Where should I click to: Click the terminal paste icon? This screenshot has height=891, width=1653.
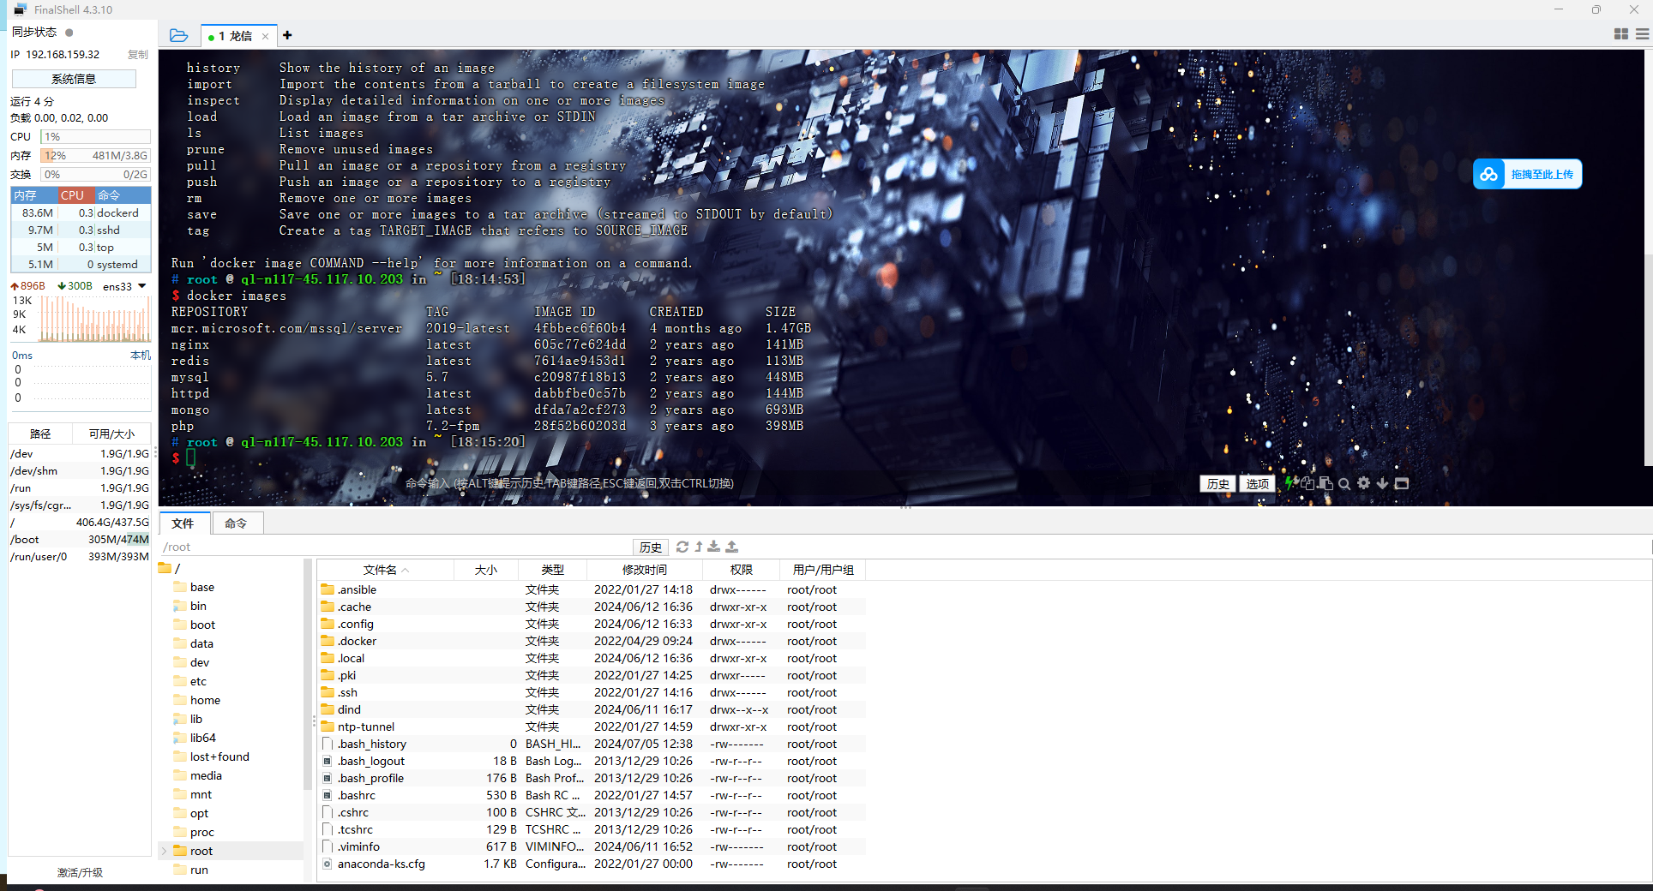(x=1325, y=483)
